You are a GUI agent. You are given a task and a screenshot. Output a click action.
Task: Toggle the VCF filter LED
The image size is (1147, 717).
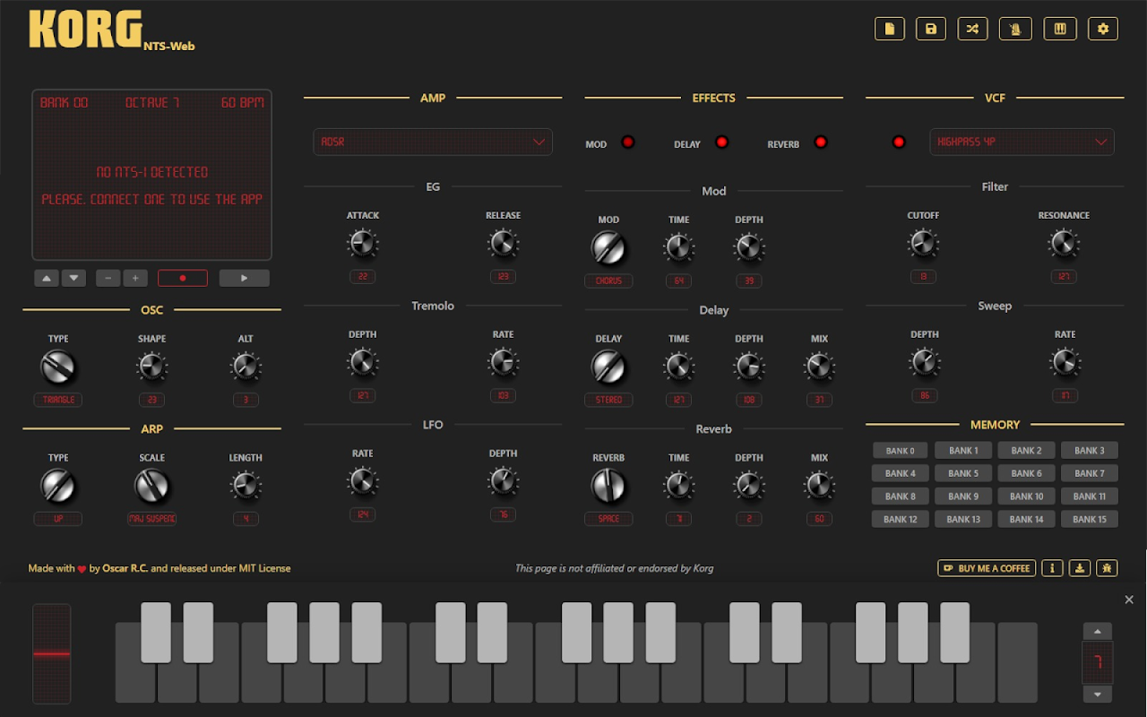pyautogui.click(x=899, y=142)
